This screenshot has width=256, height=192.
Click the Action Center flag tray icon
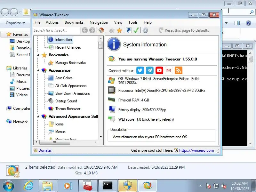pos(208,186)
